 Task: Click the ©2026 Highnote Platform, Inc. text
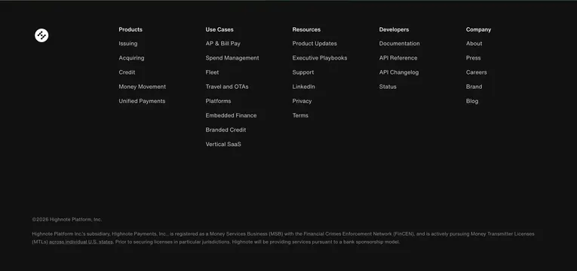[x=67, y=220]
